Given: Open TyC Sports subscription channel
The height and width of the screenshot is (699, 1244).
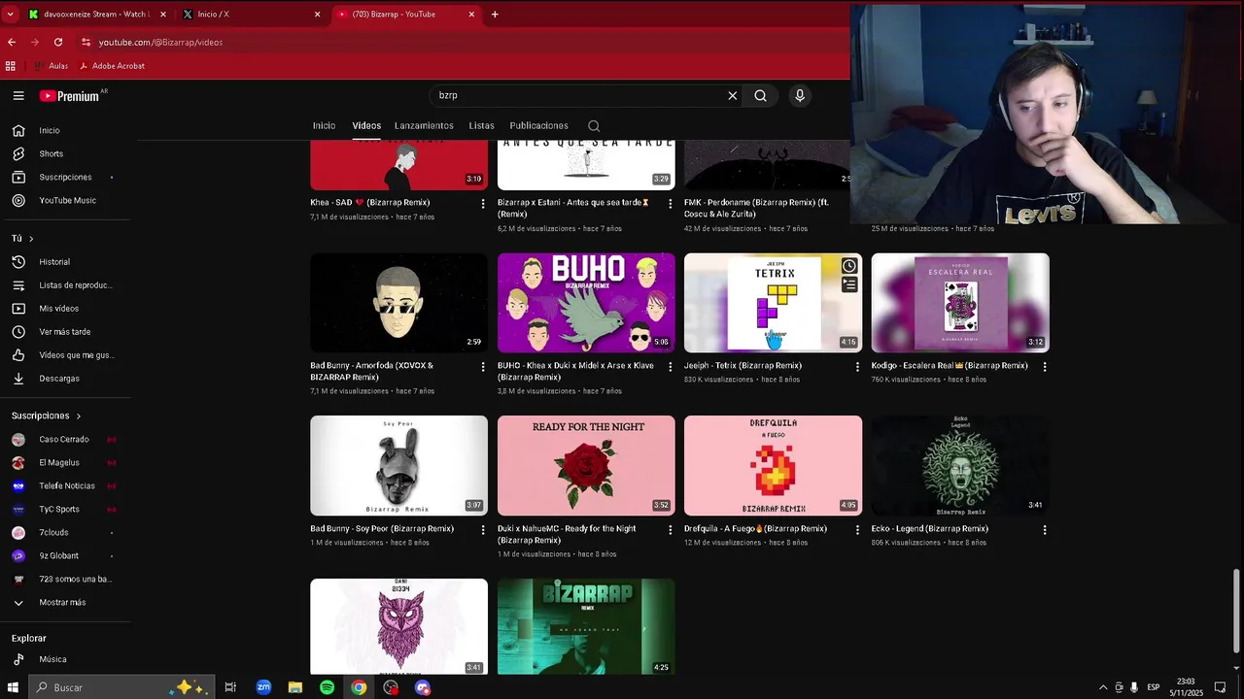Looking at the screenshot, I should (x=65, y=509).
